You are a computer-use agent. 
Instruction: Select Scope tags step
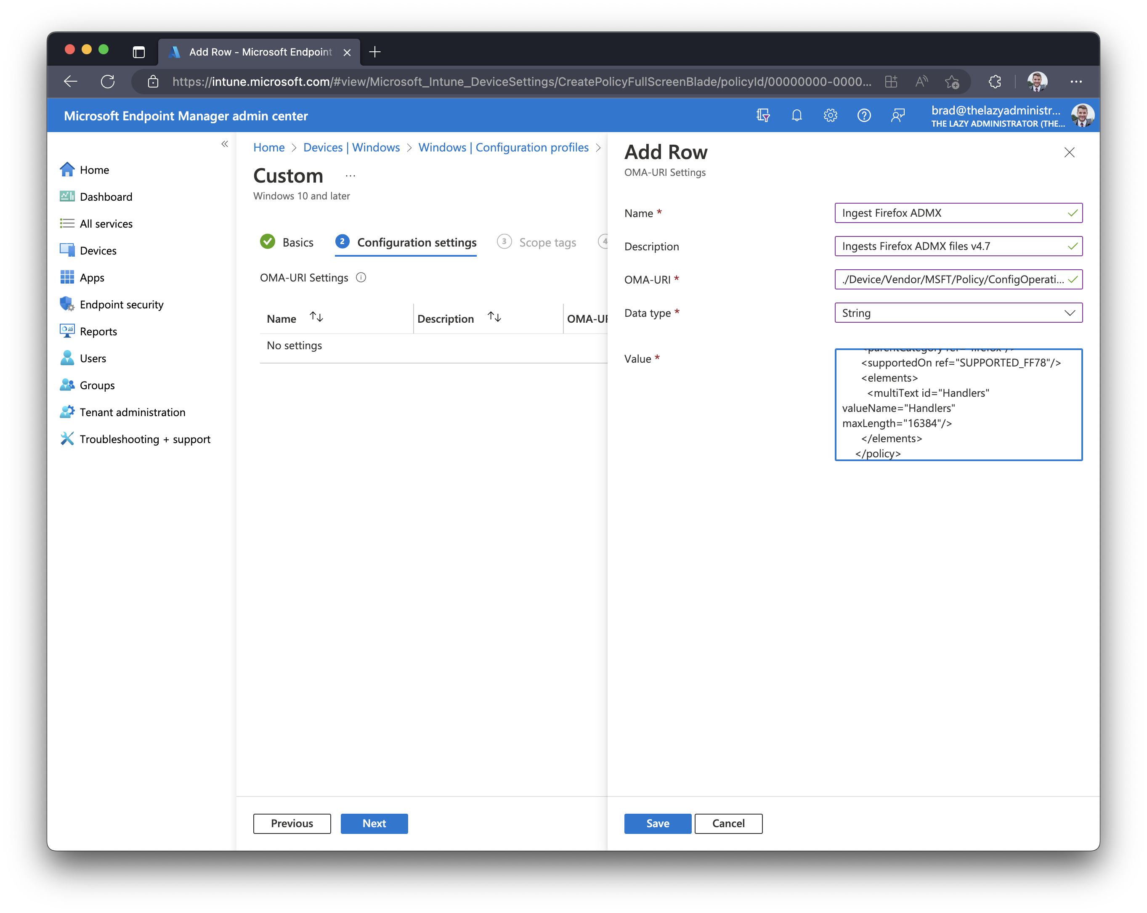coord(536,242)
